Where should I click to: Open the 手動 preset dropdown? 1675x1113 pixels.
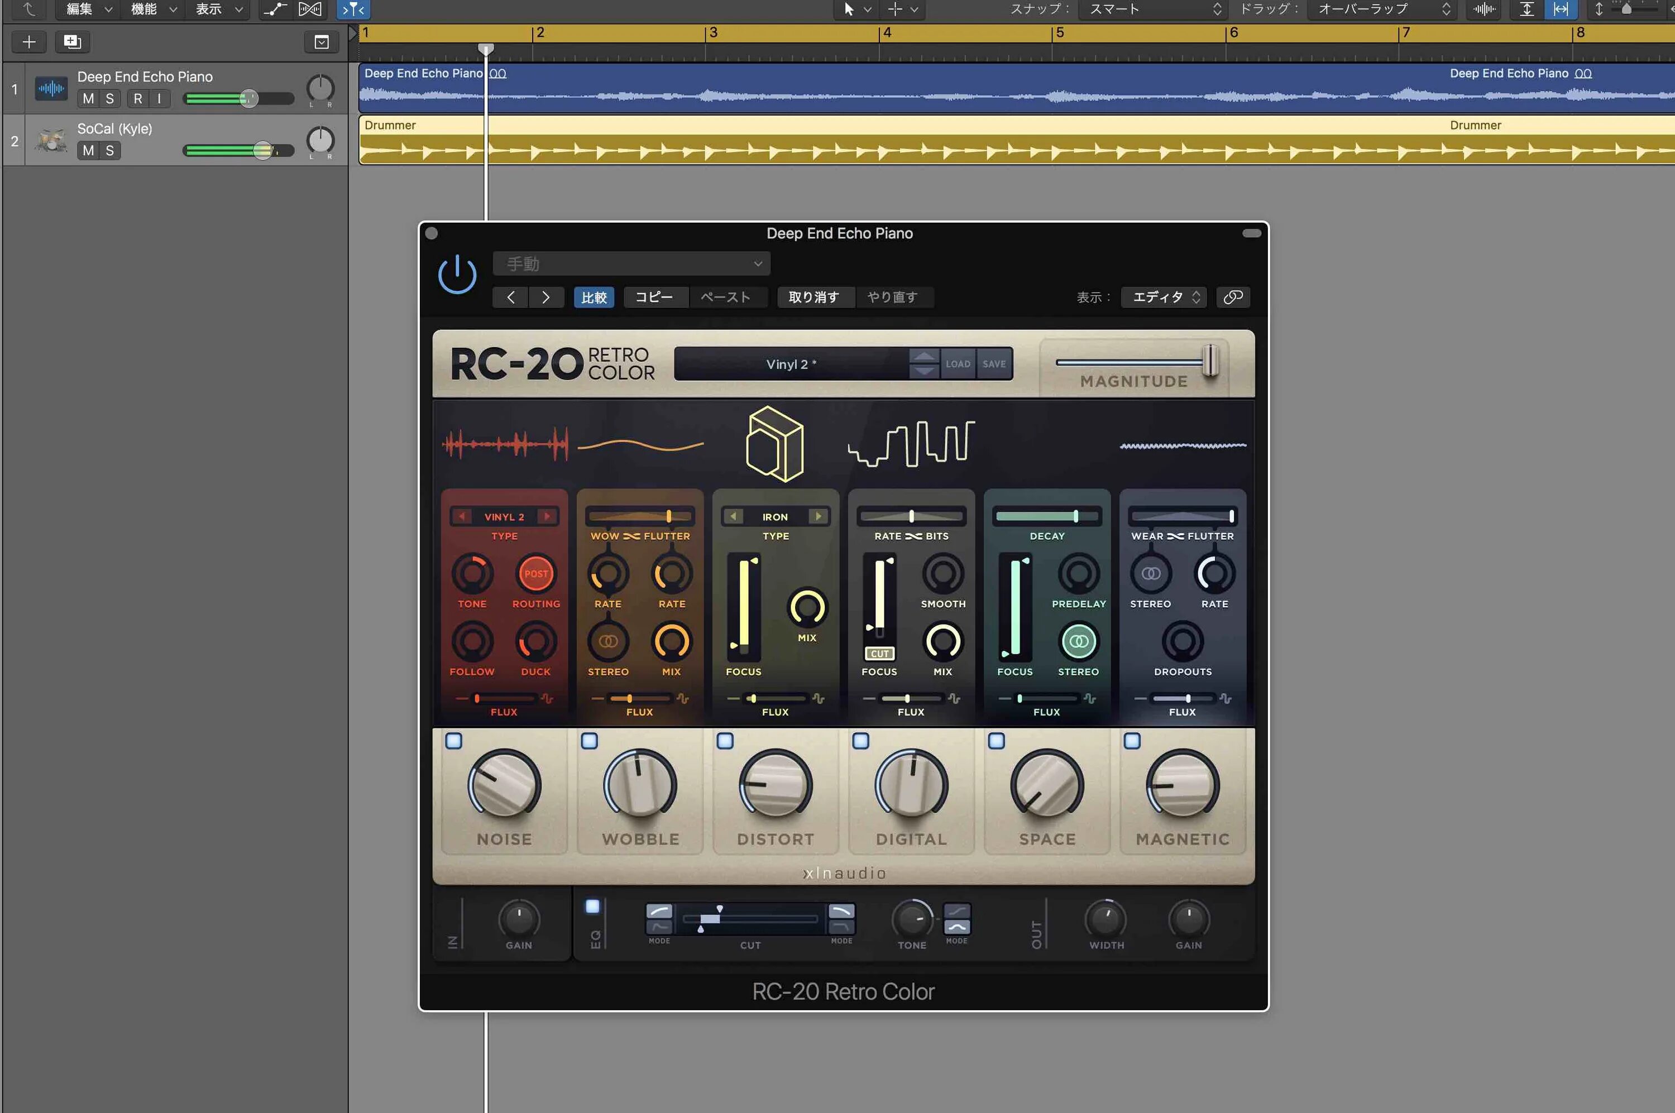coord(631,263)
